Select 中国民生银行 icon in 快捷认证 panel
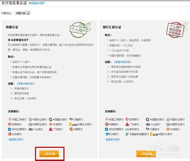190x161 pixels. click(30, 124)
